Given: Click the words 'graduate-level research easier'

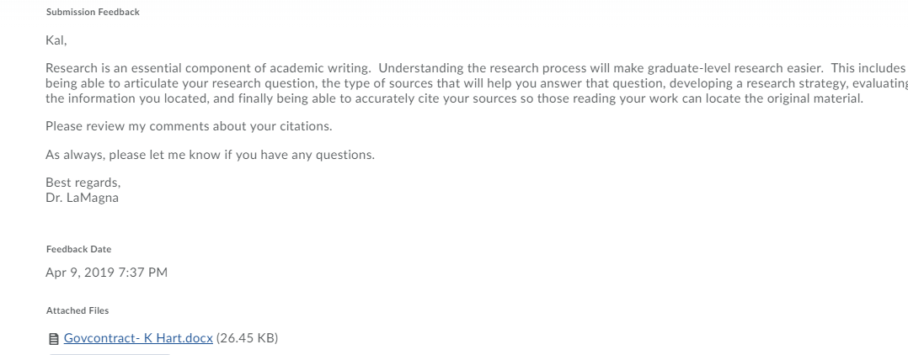Looking at the screenshot, I should click(734, 68).
